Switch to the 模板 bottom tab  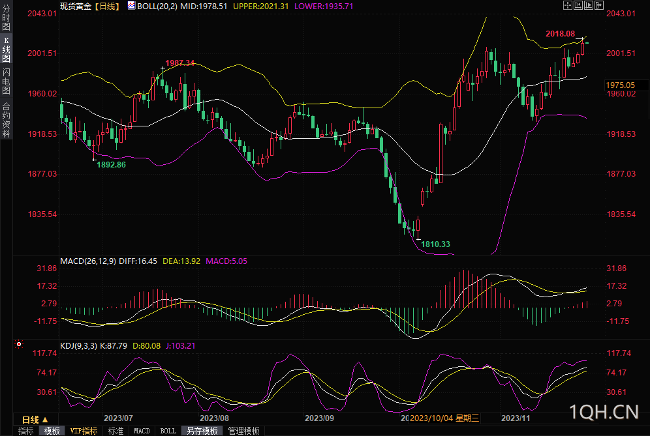[52, 431]
